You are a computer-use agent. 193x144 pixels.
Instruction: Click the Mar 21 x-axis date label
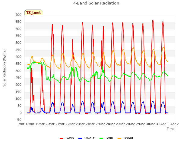(54, 124)
